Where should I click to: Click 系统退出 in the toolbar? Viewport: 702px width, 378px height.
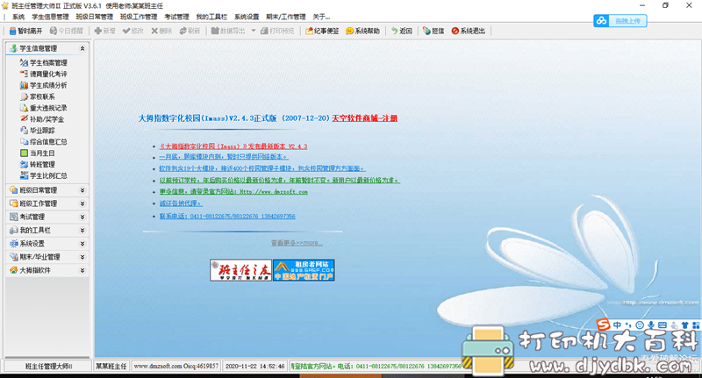pos(469,31)
